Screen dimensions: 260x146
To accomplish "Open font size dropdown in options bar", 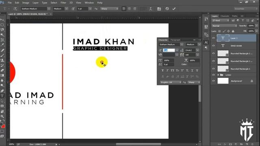I will 90,9.
